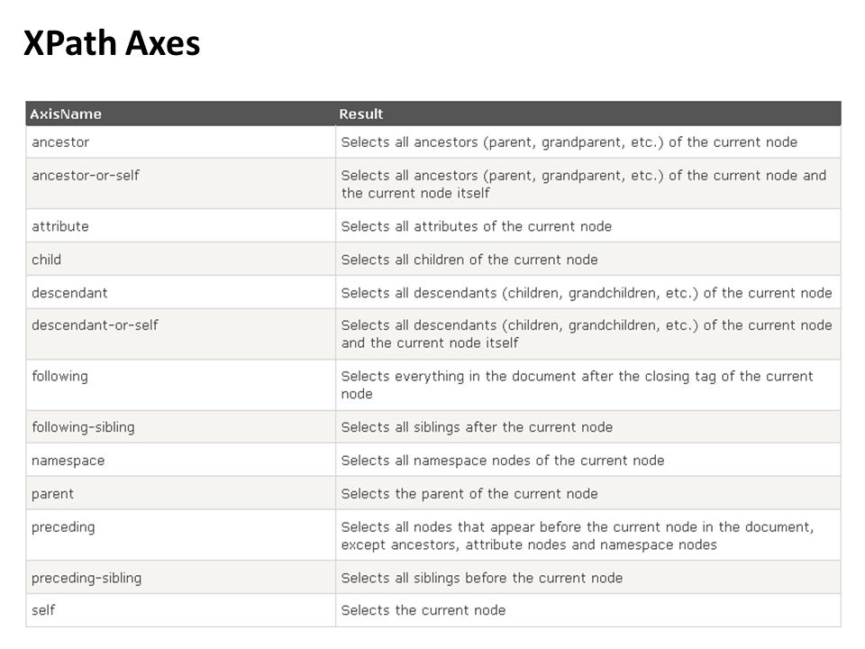Click the ancestor-or-self axis name
The height and width of the screenshot is (649, 865).
pyautogui.click(x=86, y=176)
